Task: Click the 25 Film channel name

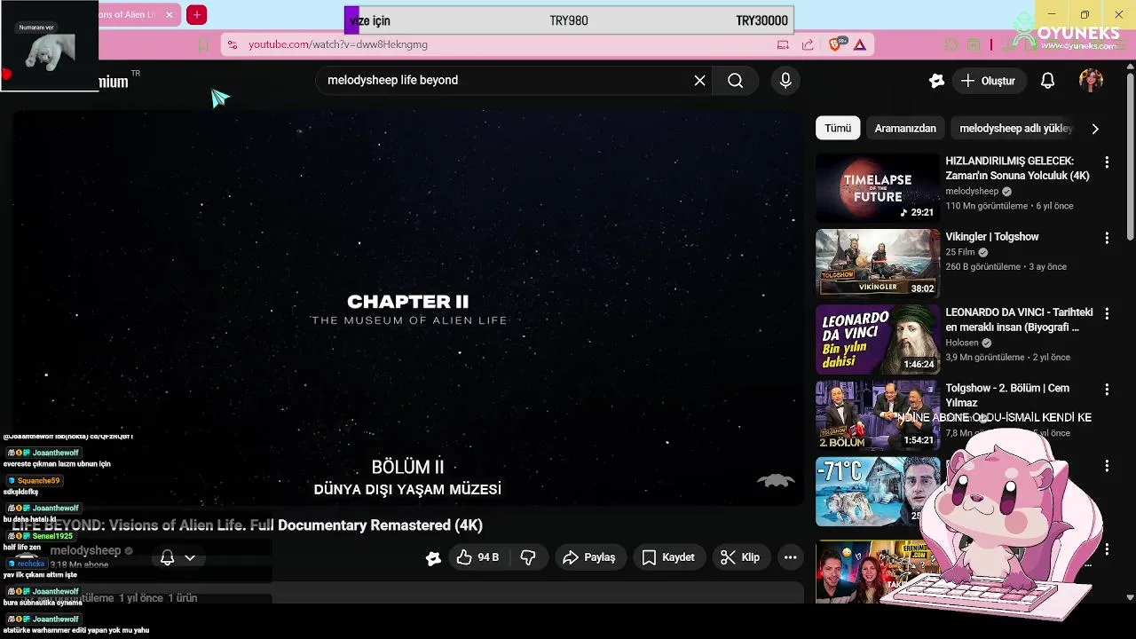Action: point(960,252)
